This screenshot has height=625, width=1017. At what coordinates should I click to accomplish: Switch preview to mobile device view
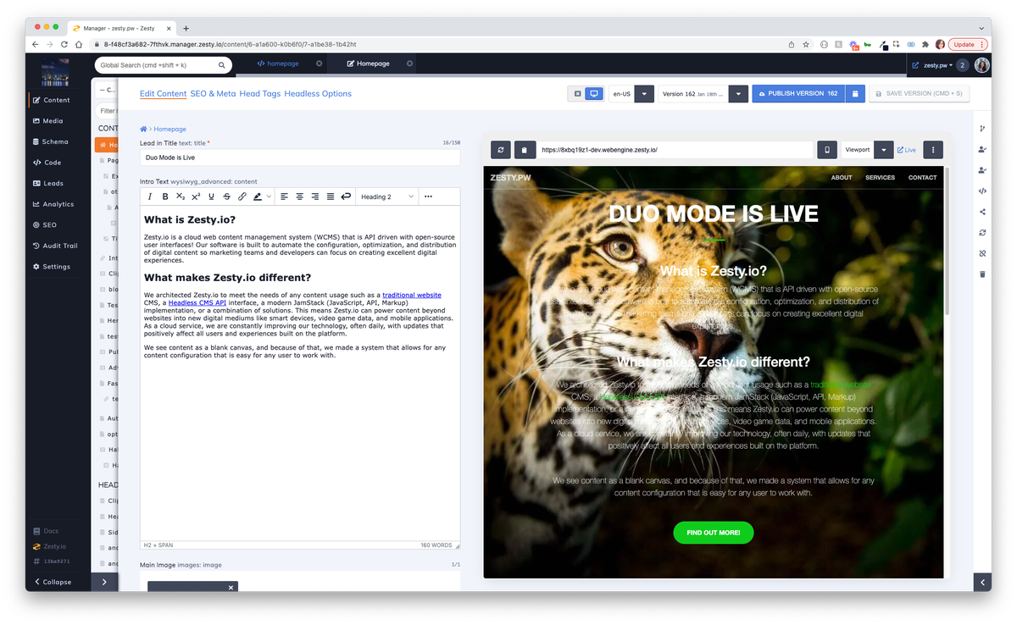(x=826, y=149)
